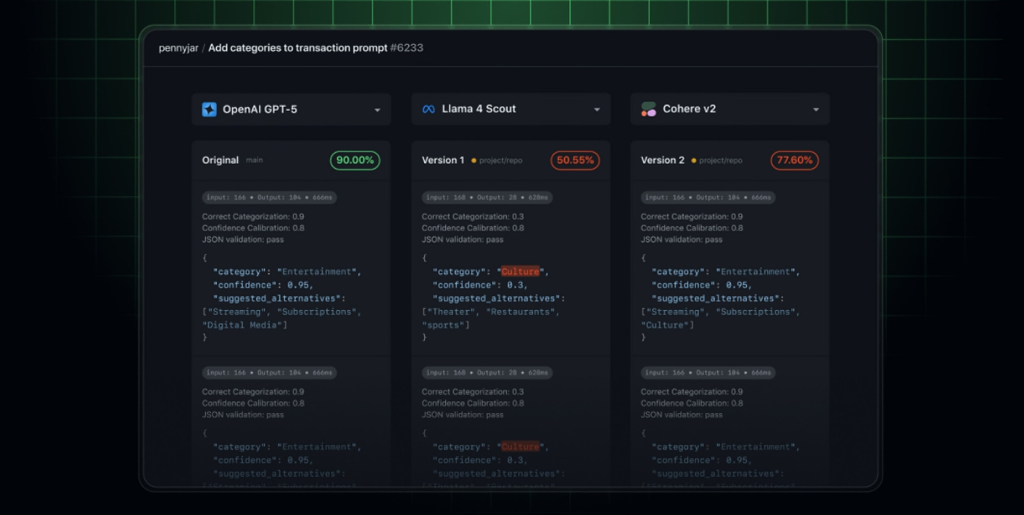Click the 77.60% score badge
This screenshot has height=515, width=1024.
pos(795,160)
